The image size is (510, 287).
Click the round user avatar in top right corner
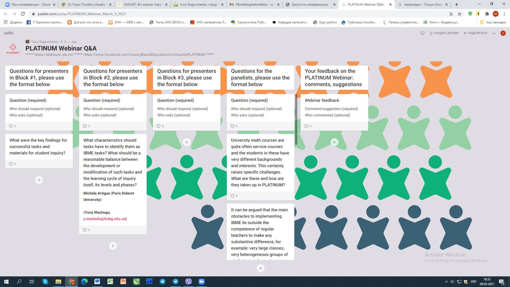tap(503, 33)
